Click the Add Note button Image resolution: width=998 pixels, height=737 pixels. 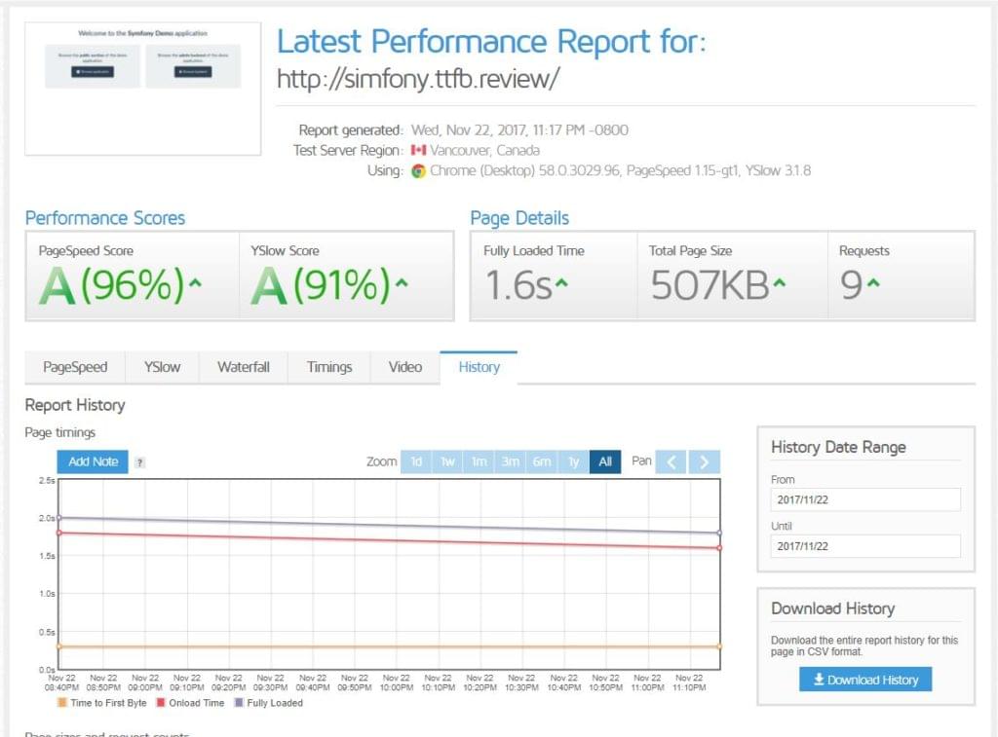93,461
